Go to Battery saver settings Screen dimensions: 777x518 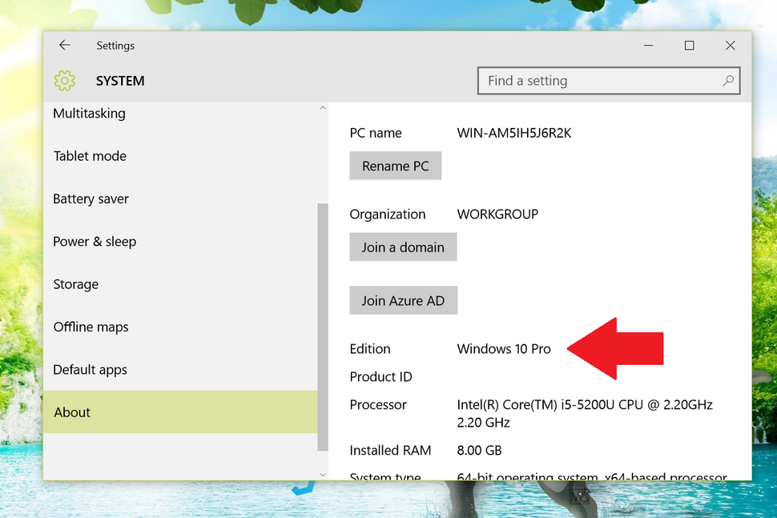pos(91,199)
